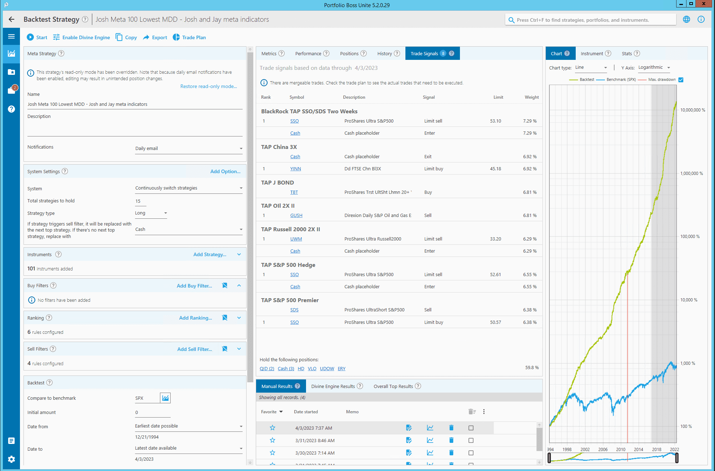This screenshot has width=715, height=471.
Task: Star the 3/31/2023 8:46 AM result
Action: coord(273,440)
